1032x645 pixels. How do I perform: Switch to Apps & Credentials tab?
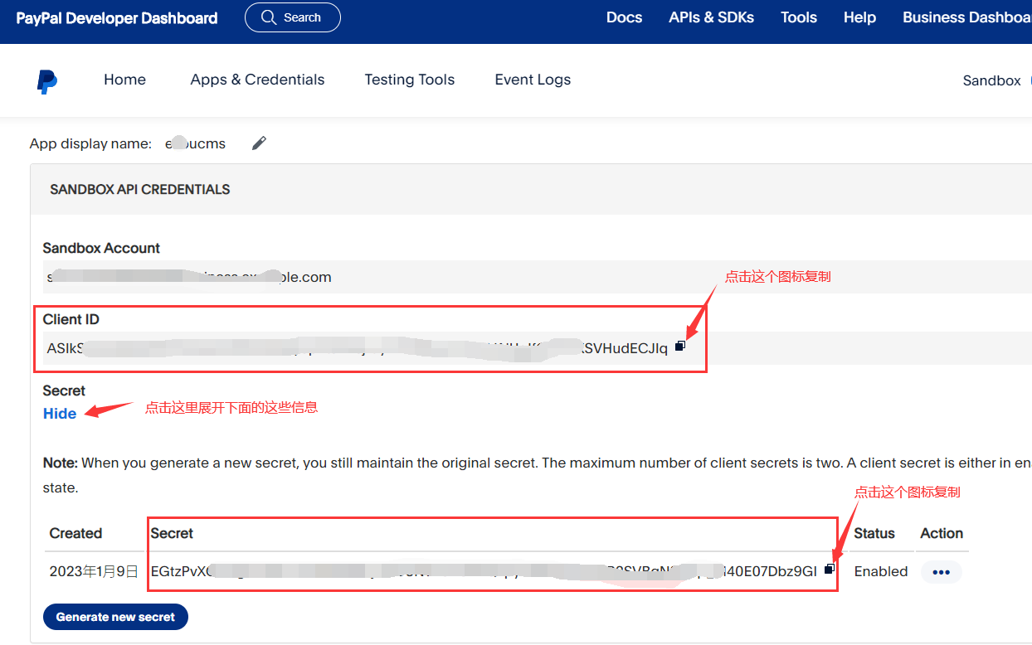tap(257, 80)
